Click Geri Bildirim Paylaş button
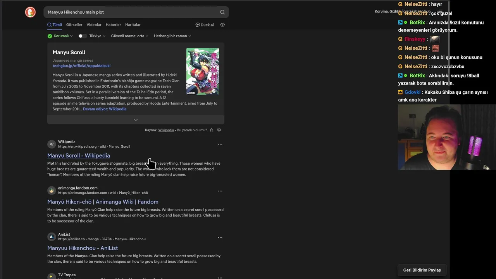 (x=422, y=270)
